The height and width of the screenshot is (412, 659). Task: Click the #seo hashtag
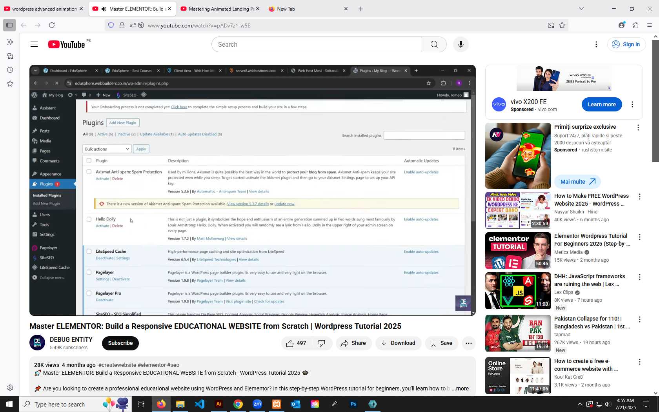click(173, 365)
